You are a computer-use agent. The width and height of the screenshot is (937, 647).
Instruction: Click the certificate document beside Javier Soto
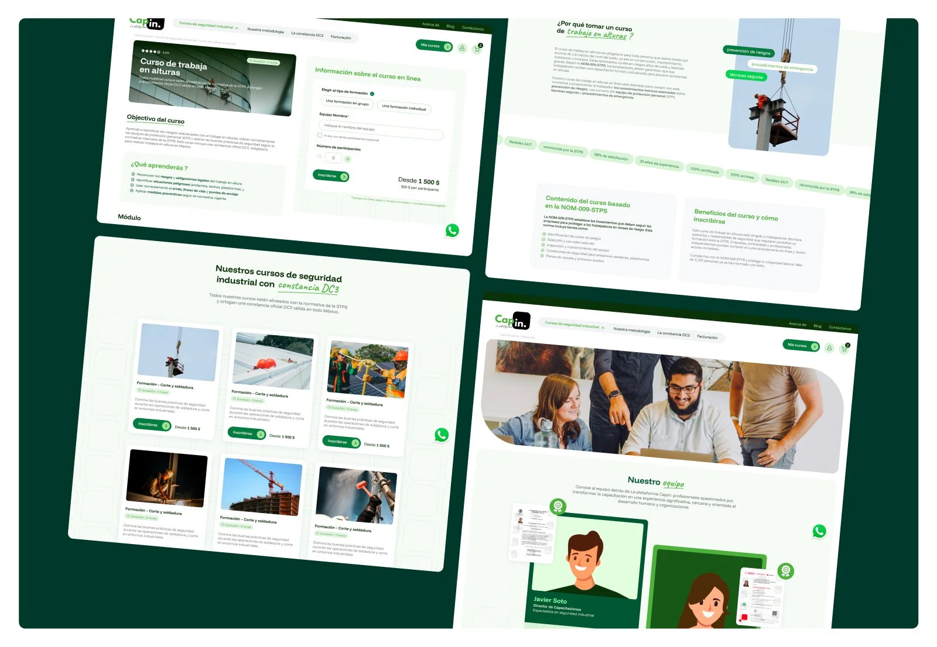[533, 532]
